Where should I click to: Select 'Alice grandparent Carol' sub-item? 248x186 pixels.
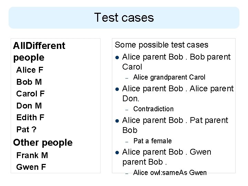click(x=169, y=77)
